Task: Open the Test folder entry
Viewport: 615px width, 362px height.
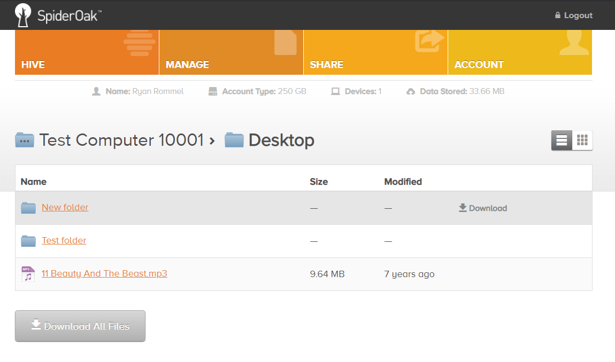Action: pyautogui.click(x=64, y=240)
